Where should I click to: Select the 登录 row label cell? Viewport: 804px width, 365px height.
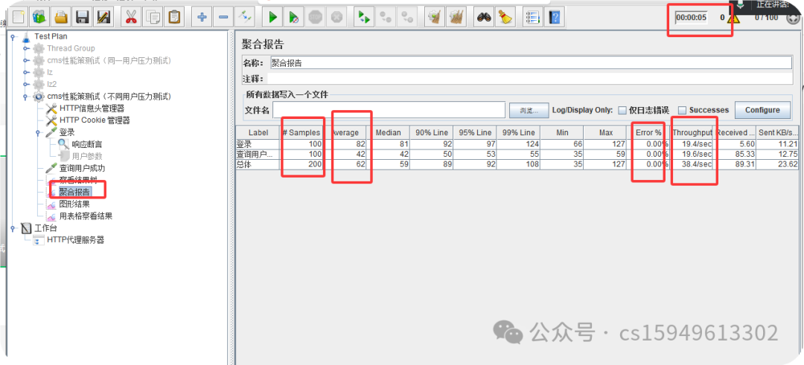click(258, 144)
